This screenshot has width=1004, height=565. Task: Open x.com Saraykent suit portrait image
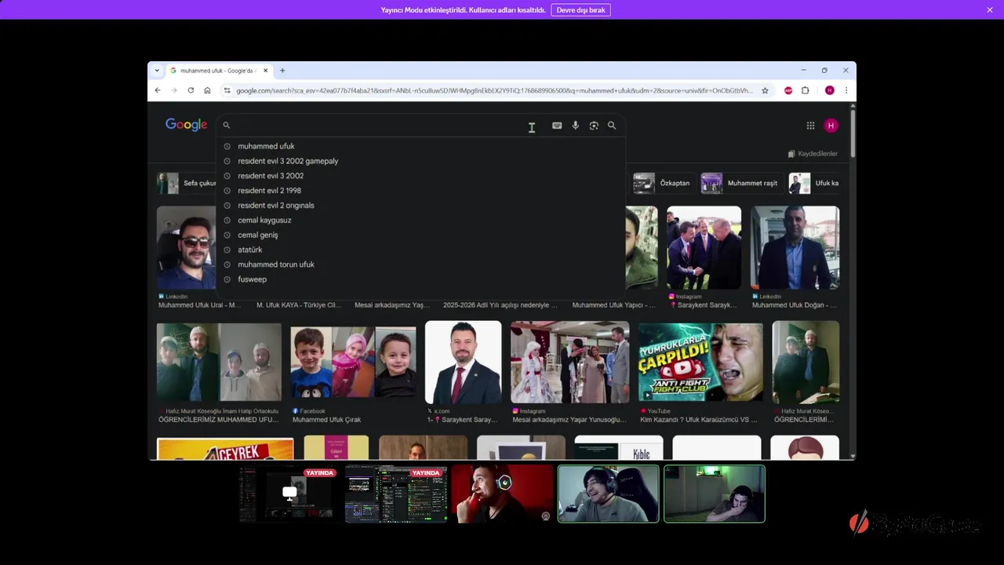tap(463, 363)
